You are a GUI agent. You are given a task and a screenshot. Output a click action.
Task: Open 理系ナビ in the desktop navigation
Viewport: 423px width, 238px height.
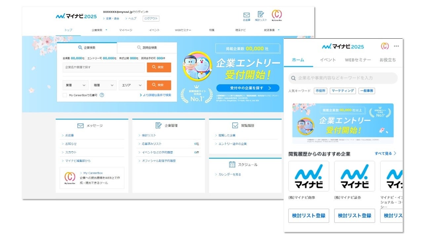click(240, 30)
